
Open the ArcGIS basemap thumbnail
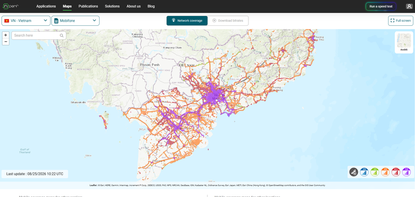(404, 42)
